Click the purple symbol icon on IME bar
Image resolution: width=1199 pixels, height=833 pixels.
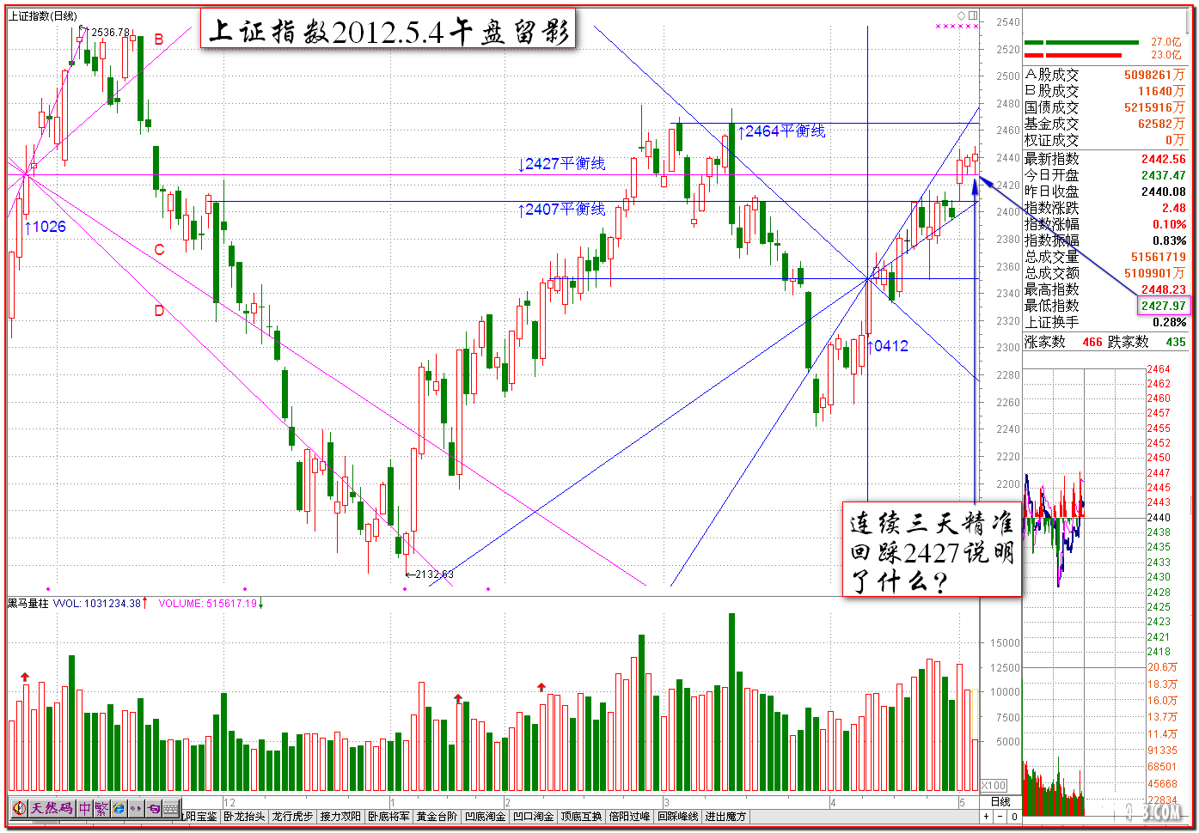(153, 808)
